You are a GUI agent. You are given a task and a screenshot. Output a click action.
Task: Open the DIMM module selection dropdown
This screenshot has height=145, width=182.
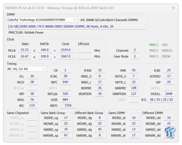[x=42, y=20]
